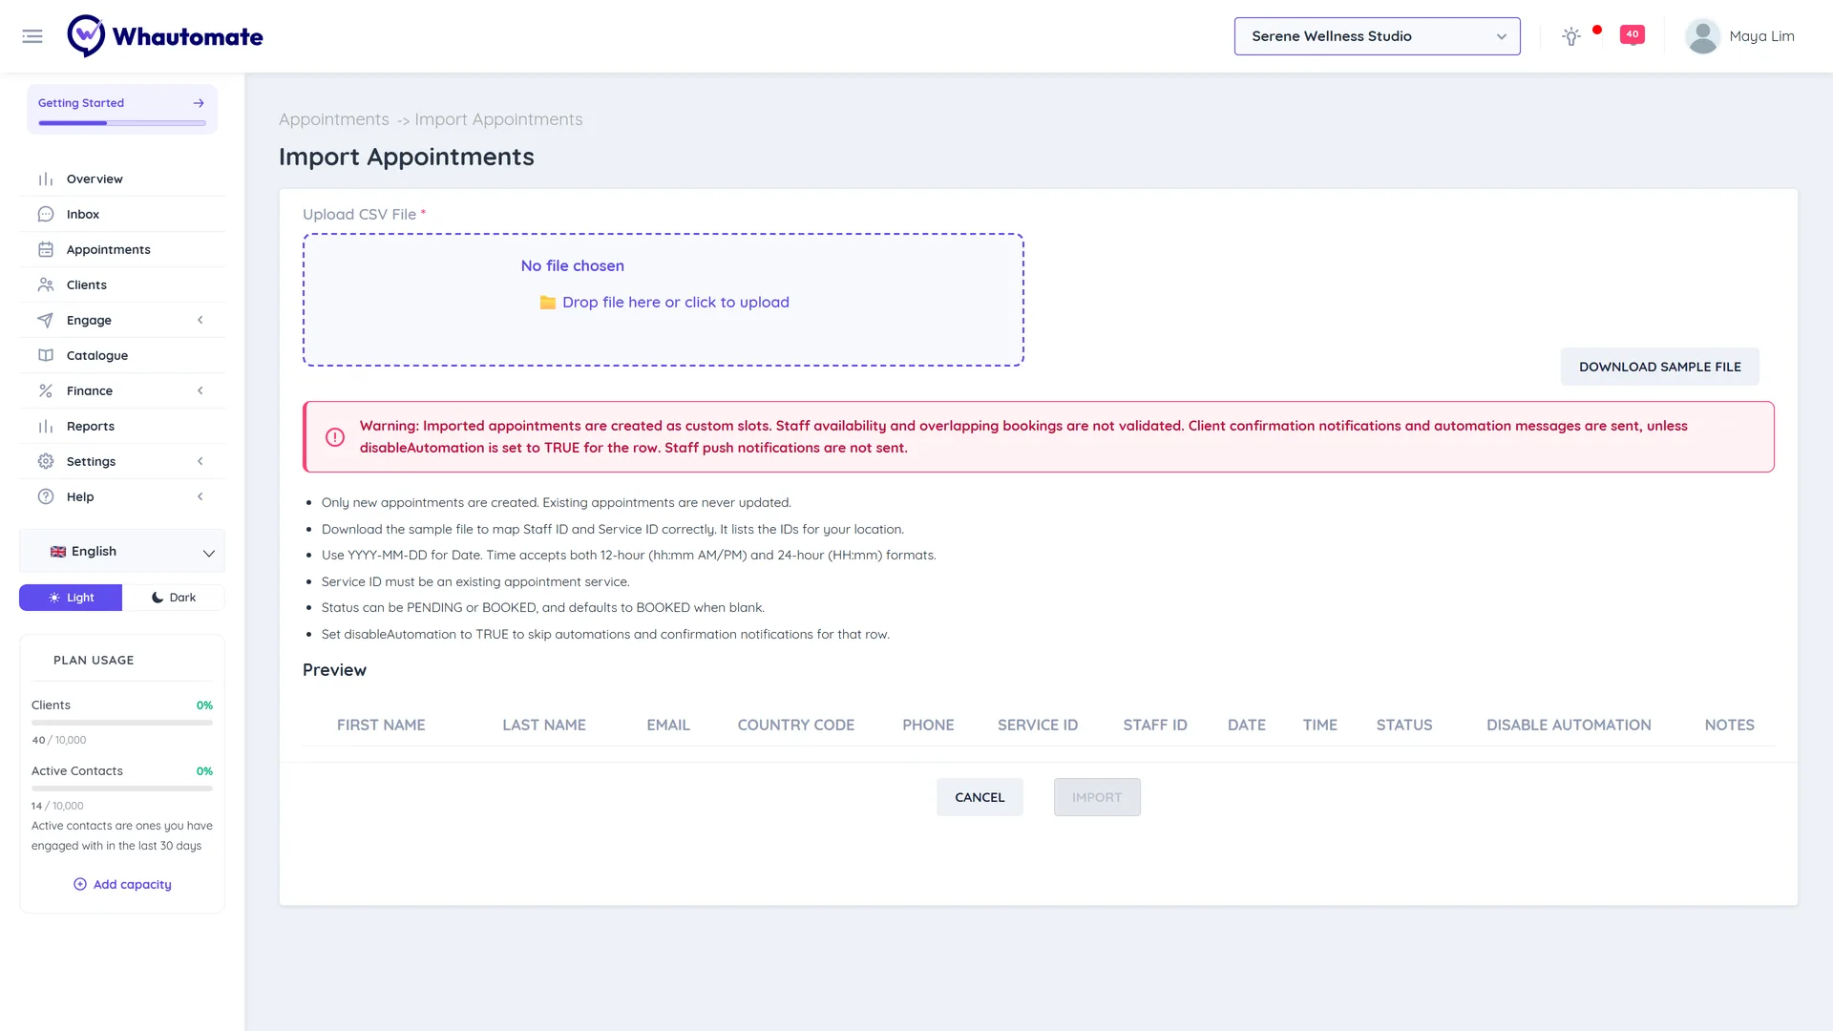Image resolution: width=1833 pixels, height=1031 pixels.
Task: Click the Help question mark icon
Action: pyautogui.click(x=46, y=497)
